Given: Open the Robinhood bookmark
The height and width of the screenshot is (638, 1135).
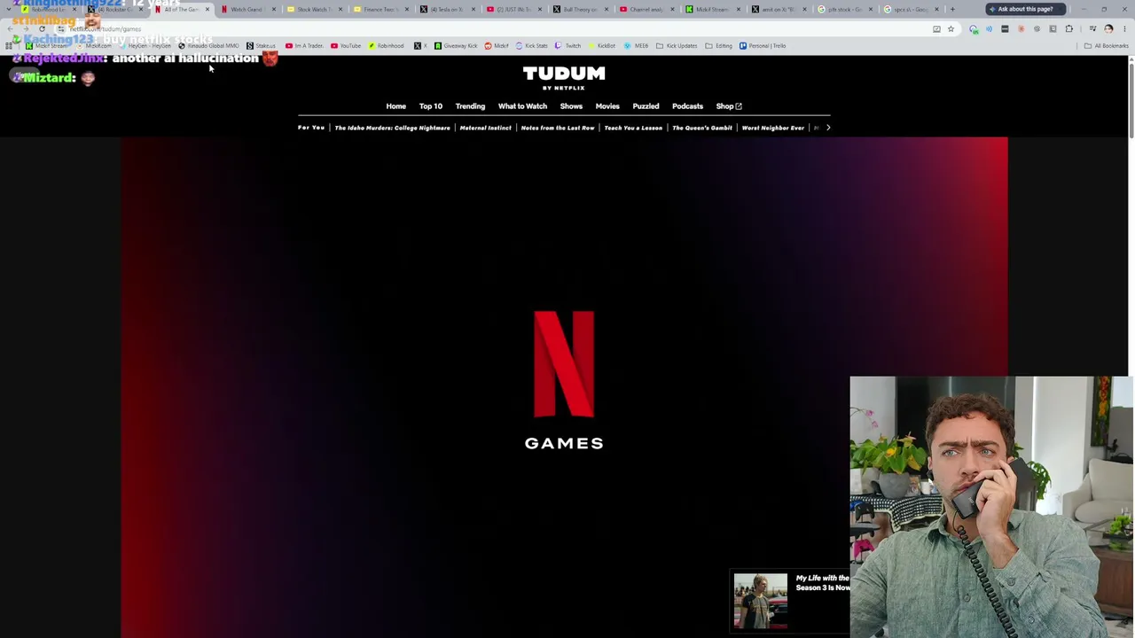Looking at the screenshot, I should point(386,46).
